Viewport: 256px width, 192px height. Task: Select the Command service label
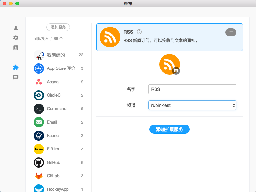click(x=57, y=109)
